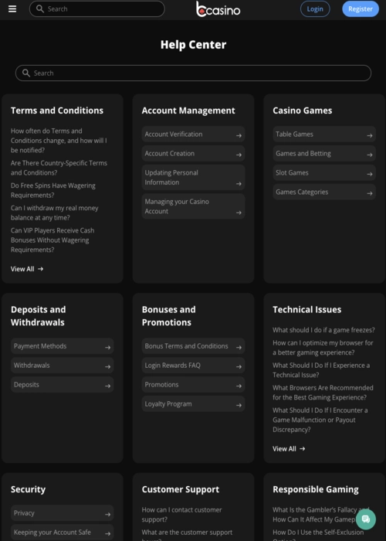The image size is (386, 541).
Task: Open 'What Browsers Are Recommended' question
Action: click(x=323, y=393)
